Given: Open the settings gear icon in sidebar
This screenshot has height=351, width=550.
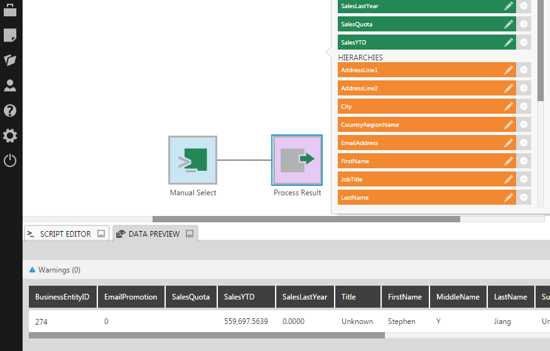Looking at the screenshot, I should pyautogui.click(x=10, y=136).
